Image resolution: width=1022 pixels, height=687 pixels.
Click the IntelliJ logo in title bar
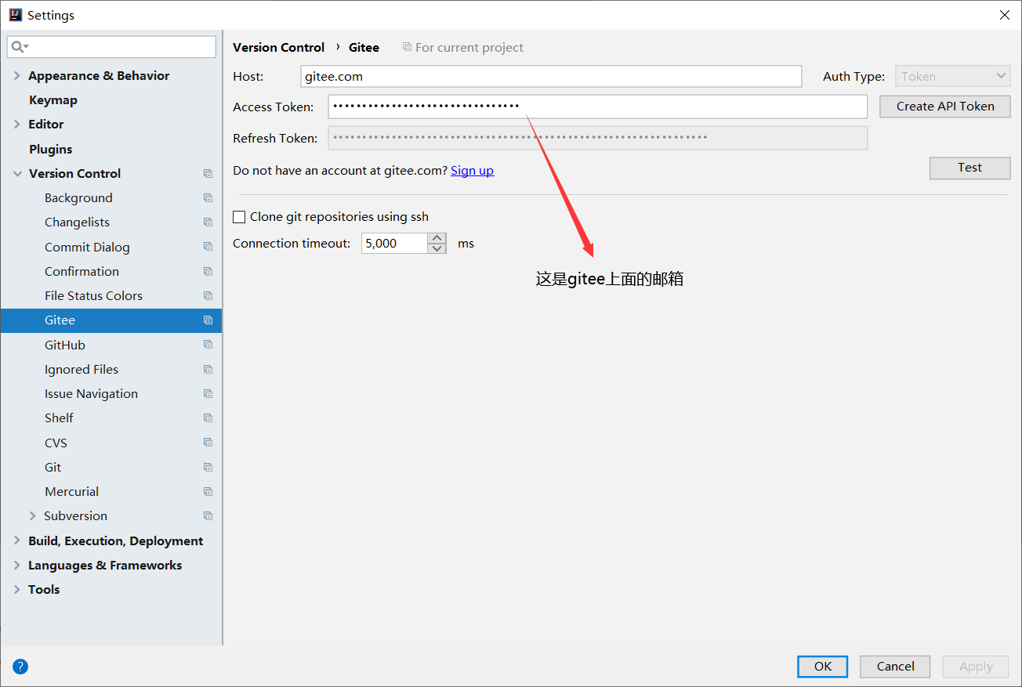pos(15,15)
